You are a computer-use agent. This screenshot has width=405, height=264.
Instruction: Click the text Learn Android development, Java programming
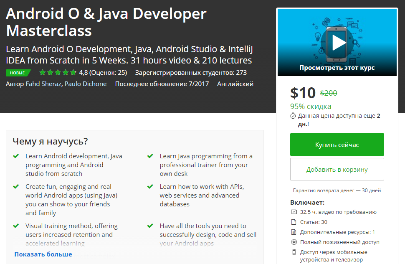point(74,165)
